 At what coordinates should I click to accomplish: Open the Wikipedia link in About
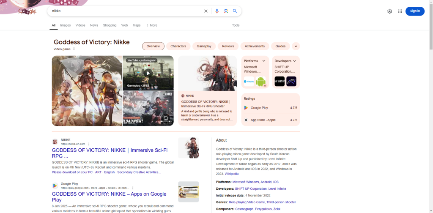tap(231, 174)
